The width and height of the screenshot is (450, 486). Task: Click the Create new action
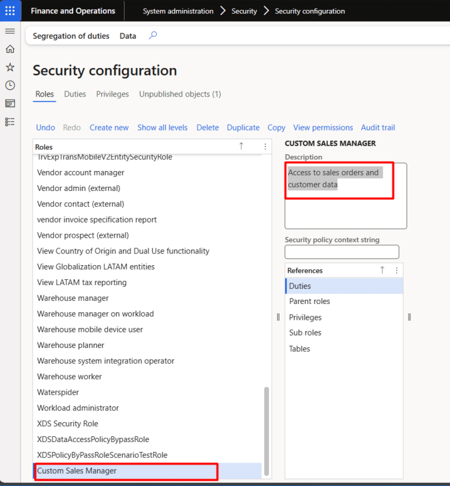pyautogui.click(x=109, y=127)
